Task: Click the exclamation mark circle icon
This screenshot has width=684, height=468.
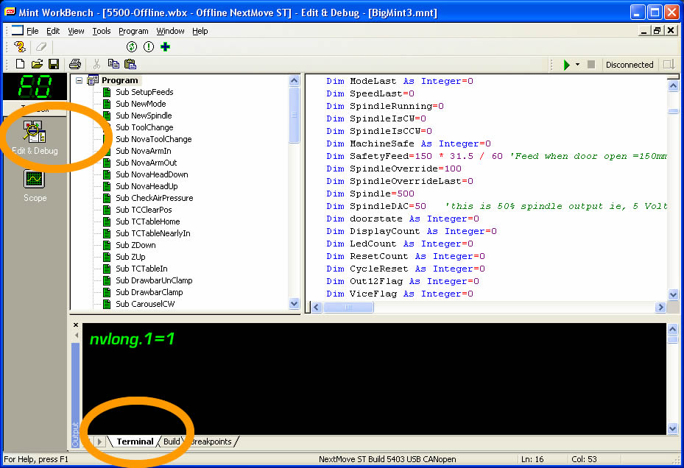Action: (149, 46)
